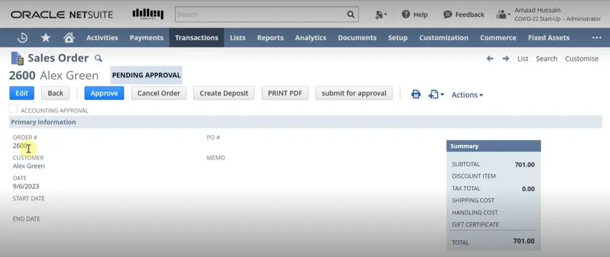Image resolution: width=610 pixels, height=257 pixels.
Task: Click the submit for approval button
Action: point(354,93)
